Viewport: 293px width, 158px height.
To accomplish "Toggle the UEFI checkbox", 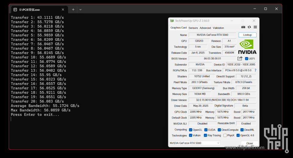I will tap(246, 59).
